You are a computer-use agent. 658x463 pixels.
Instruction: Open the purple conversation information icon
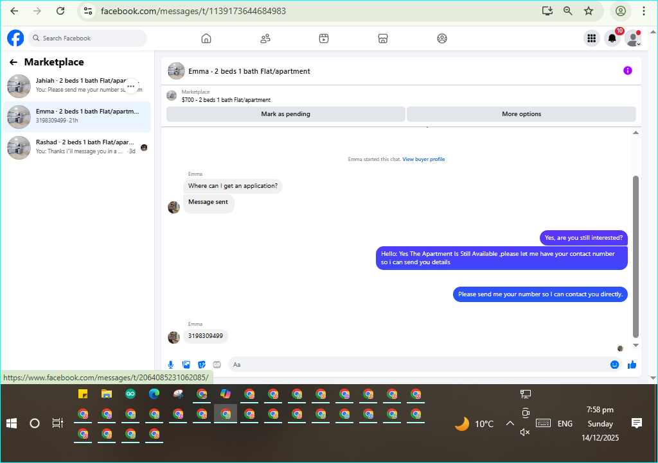[x=627, y=71]
